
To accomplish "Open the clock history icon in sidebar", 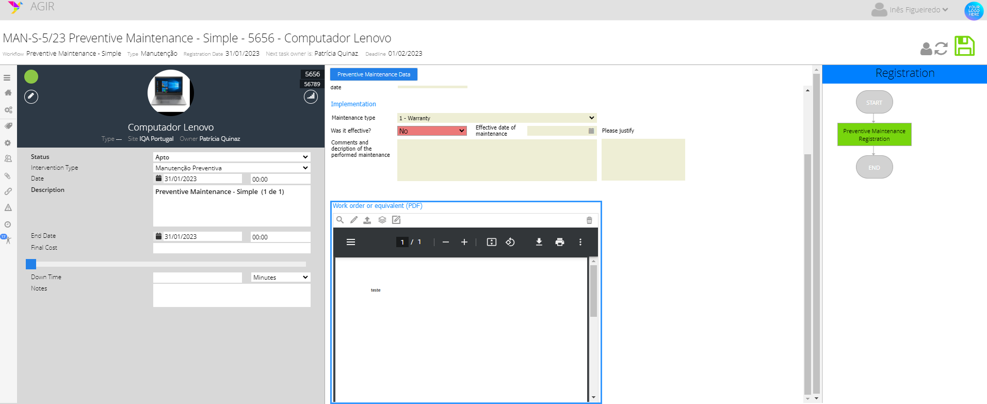I will [x=8, y=224].
